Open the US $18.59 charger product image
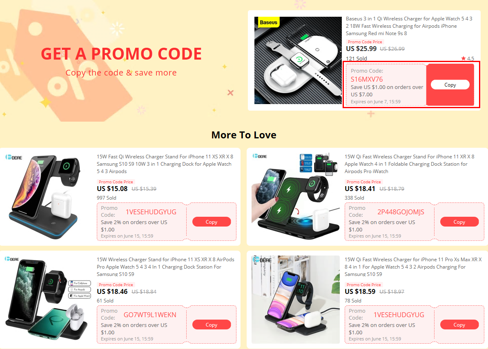 295,300
